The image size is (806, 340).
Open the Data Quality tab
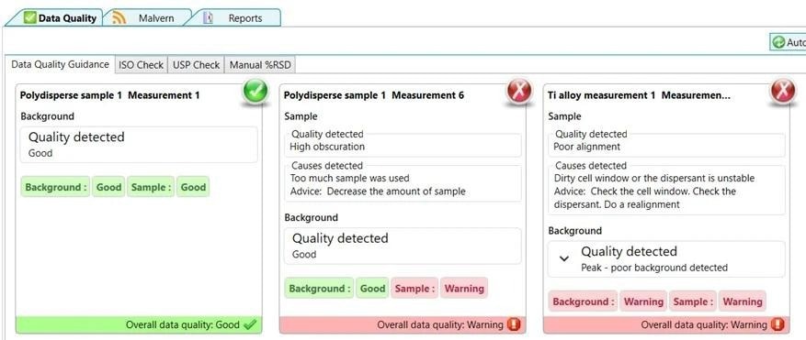point(60,18)
